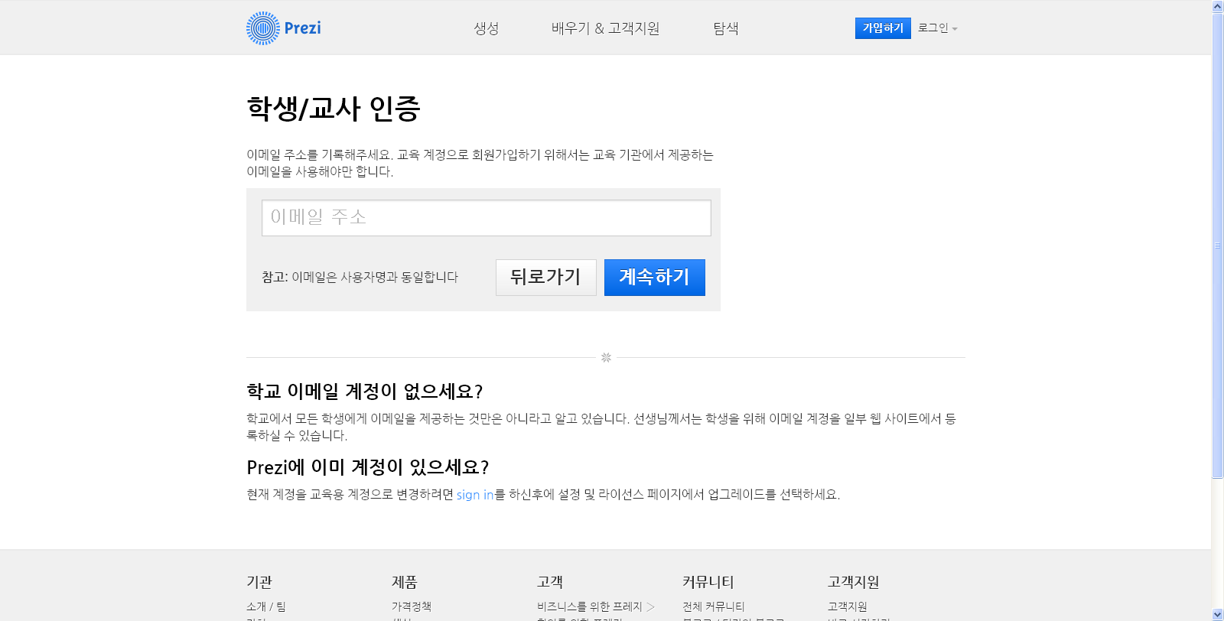
Task: Click the scrollbar down arrow
Action: point(1218,614)
